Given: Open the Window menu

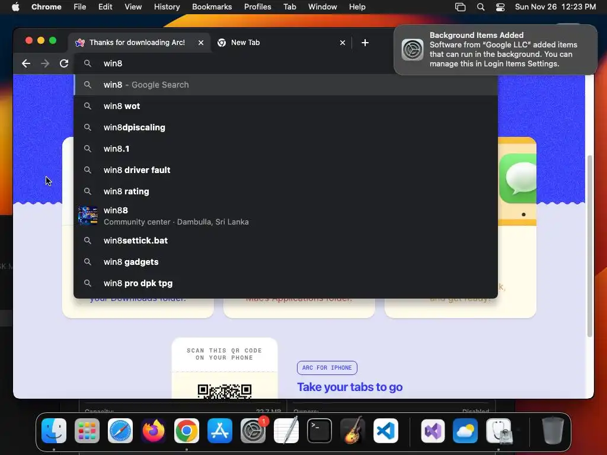Looking at the screenshot, I should [322, 7].
